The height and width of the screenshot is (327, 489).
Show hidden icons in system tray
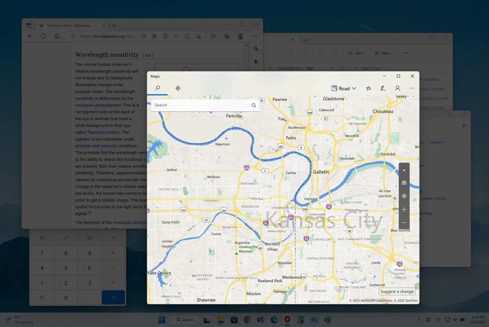pos(418,320)
